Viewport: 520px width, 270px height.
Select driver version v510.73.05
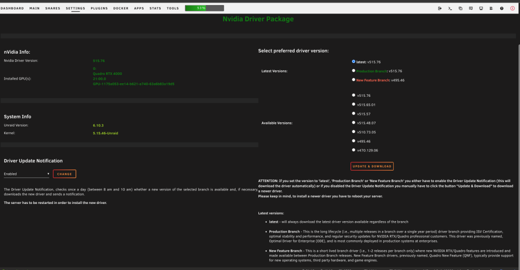coord(354,132)
